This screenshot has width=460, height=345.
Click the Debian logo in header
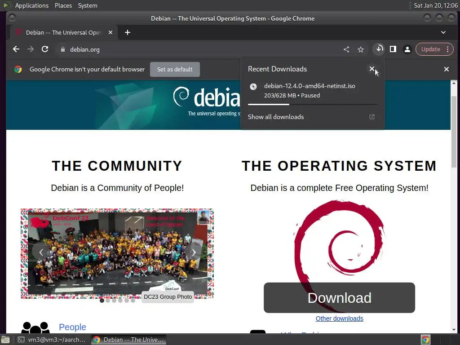pos(207,101)
